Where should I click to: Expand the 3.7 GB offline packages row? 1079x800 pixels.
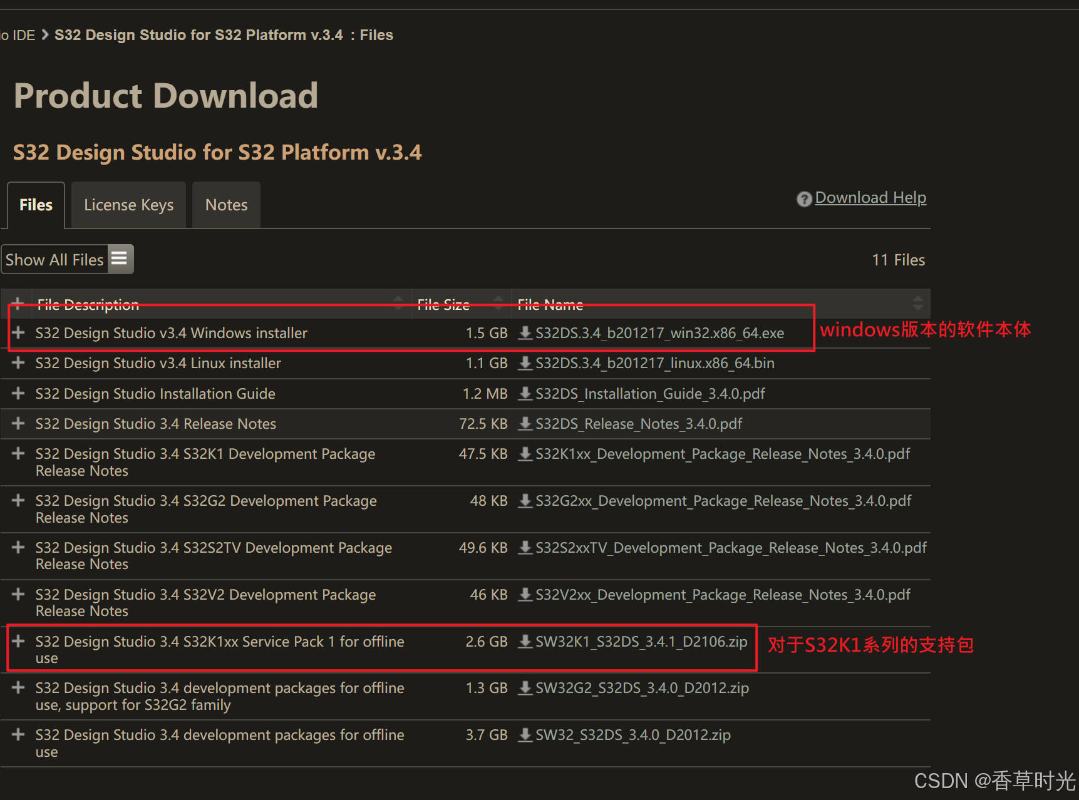coord(18,734)
